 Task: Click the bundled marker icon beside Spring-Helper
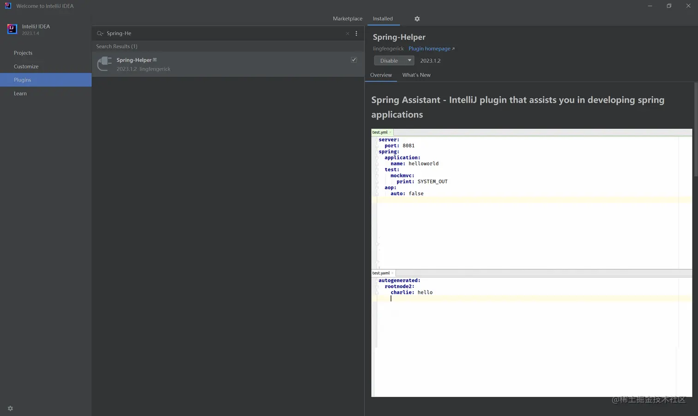[x=155, y=60]
